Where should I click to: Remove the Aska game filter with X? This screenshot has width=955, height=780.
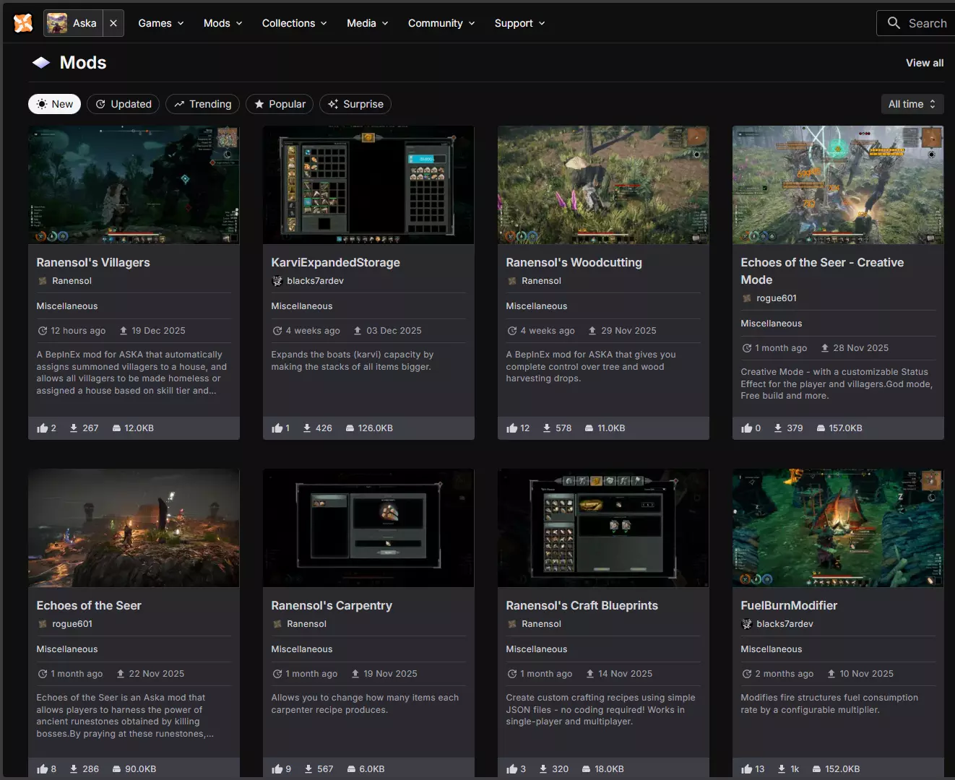tap(113, 23)
